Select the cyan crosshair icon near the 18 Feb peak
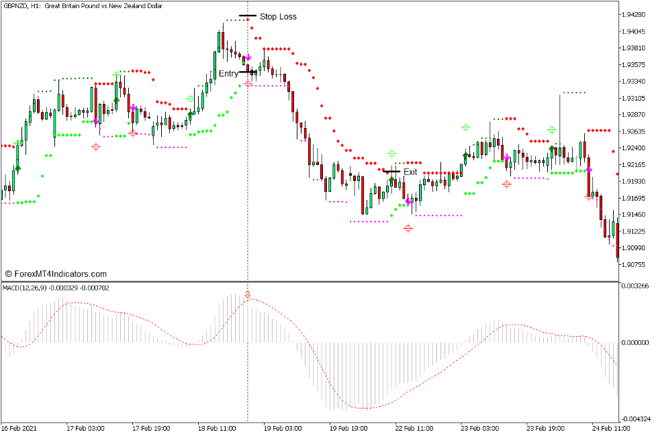Image resolution: width=656 pixels, height=436 pixels. click(x=191, y=97)
